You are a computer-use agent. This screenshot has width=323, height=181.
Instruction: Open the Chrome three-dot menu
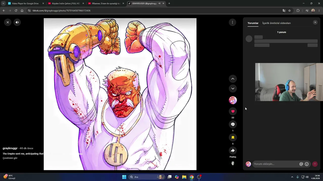[x=319, y=11]
